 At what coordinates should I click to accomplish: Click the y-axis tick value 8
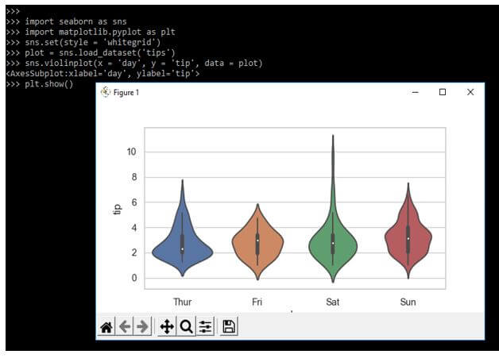(134, 177)
